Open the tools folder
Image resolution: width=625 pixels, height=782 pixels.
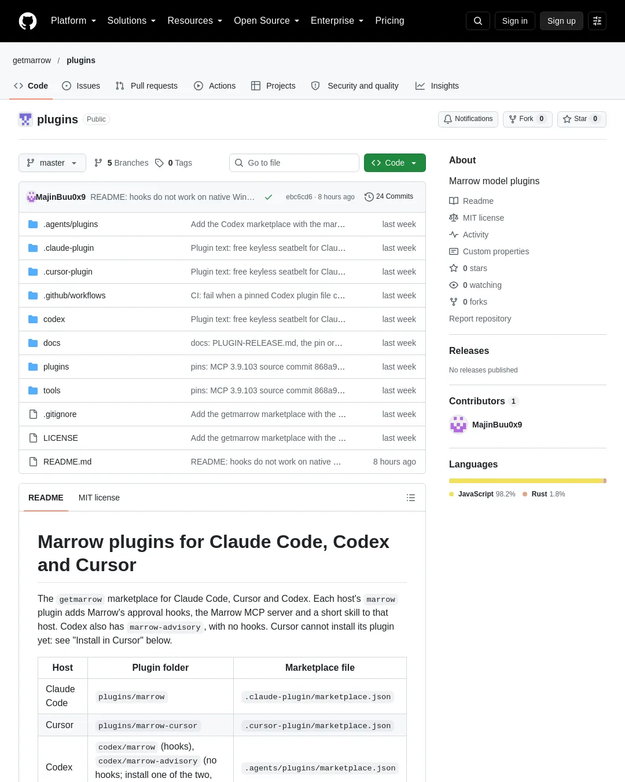(52, 390)
